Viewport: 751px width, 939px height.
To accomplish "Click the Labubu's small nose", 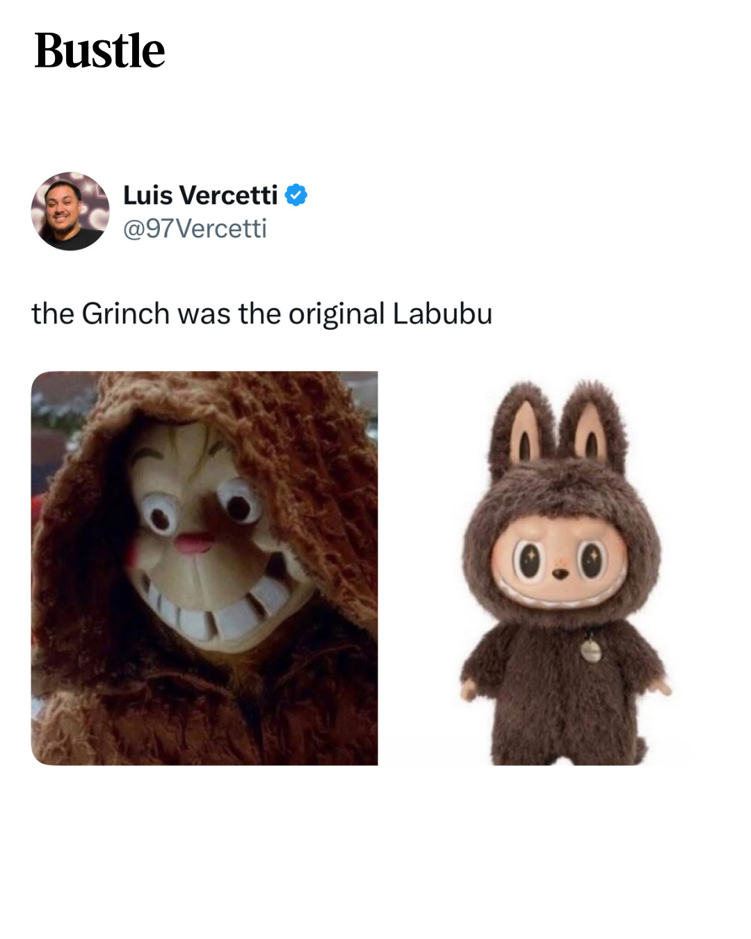I will coord(558,574).
